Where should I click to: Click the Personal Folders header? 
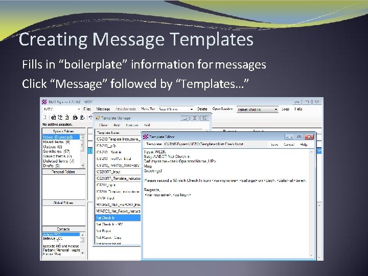63,172
